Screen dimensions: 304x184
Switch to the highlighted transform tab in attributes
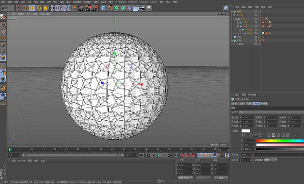pos(256,103)
